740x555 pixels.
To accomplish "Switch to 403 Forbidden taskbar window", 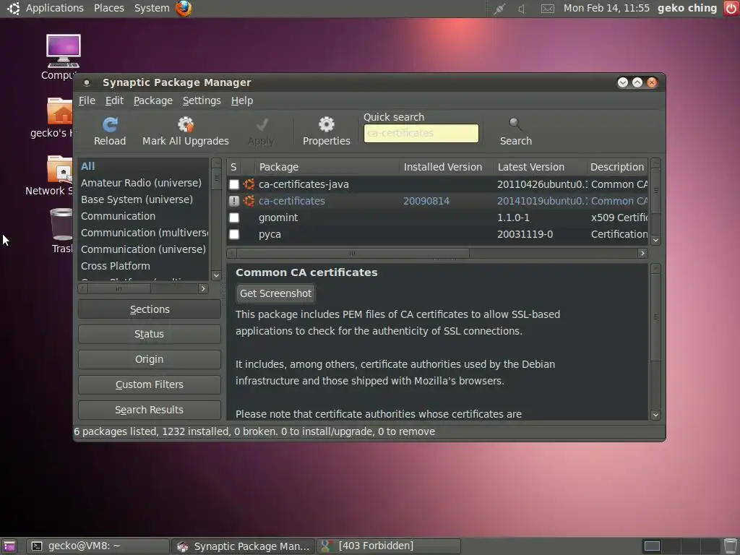I will (x=388, y=546).
